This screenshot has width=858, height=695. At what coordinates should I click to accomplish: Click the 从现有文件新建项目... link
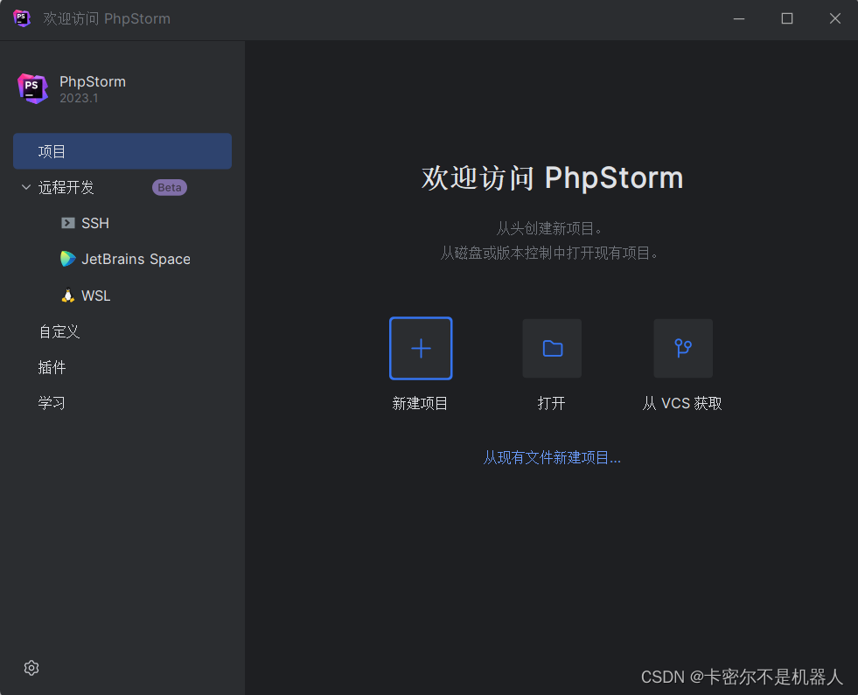point(552,458)
